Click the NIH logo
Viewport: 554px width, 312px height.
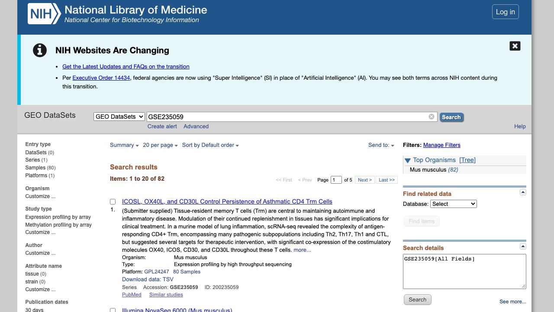(44, 14)
